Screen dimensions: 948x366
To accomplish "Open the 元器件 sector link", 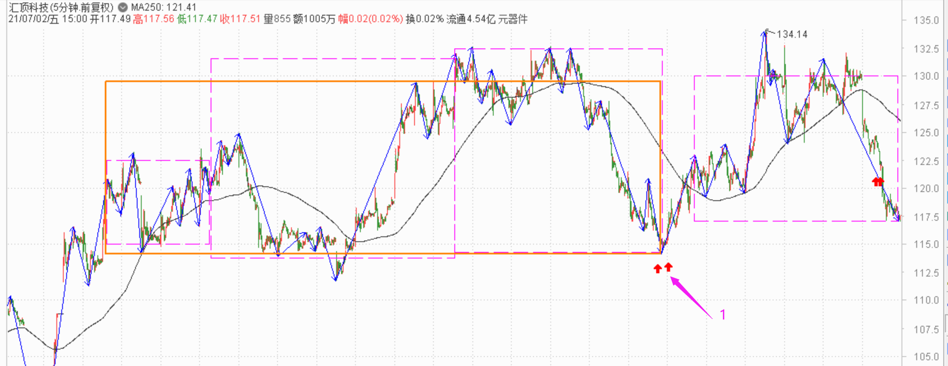I will tap(513, 19).
